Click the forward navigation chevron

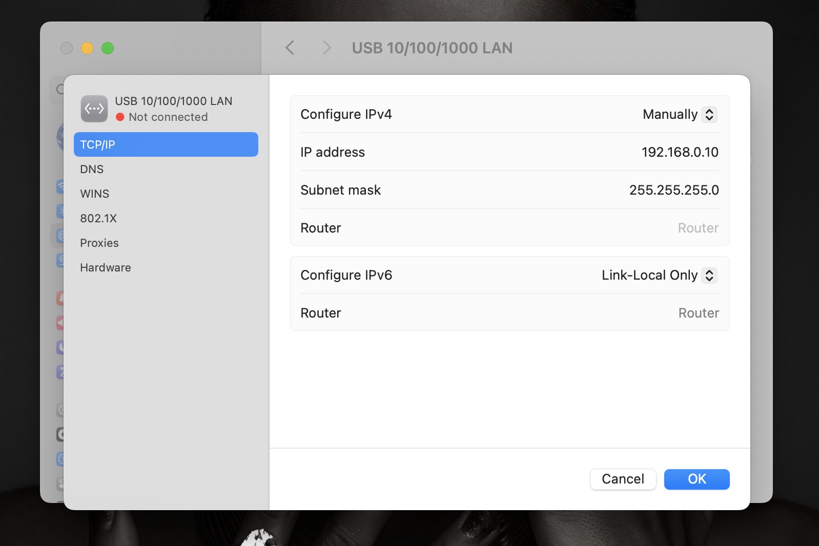(326, 48)
